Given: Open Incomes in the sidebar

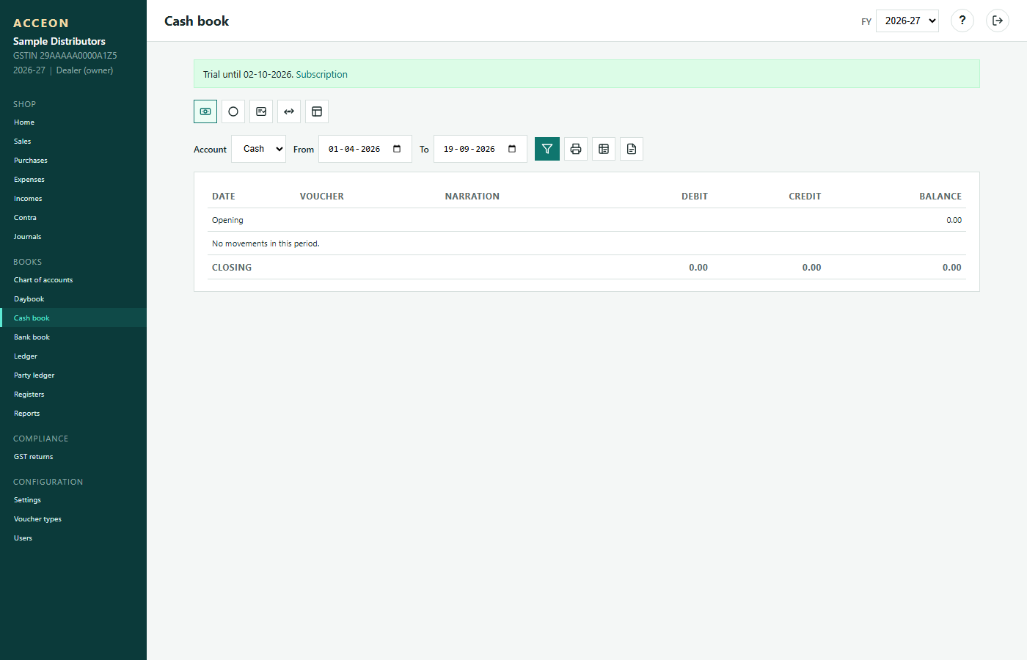Looking at the screenshot, I should pyautogui.click(x=73, y=199).
